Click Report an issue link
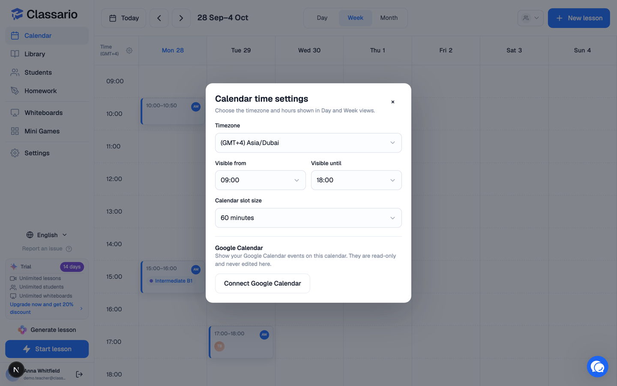Viewport: 617px width, 386px height. point(42,249)
